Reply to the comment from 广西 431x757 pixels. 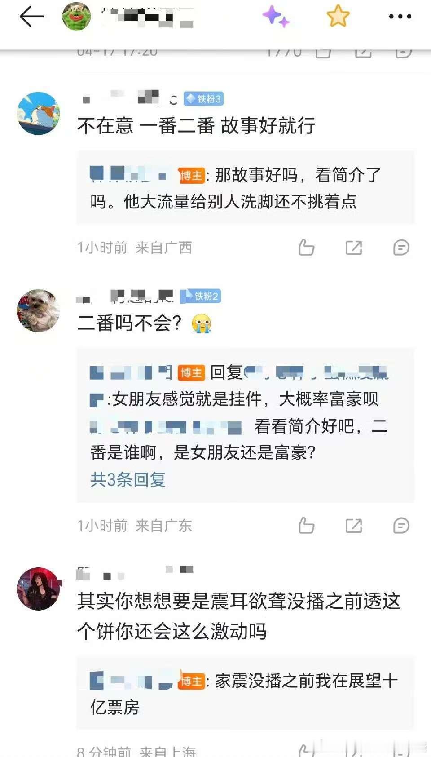[401, 248]
